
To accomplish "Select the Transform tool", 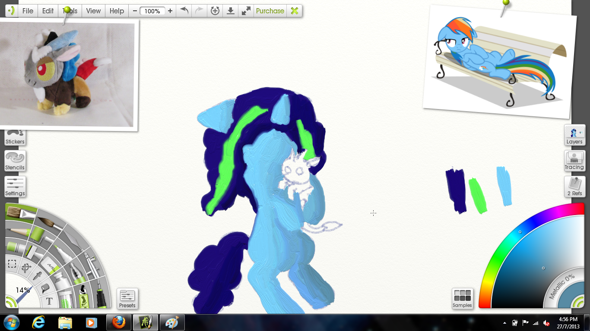I will coord(26,268).
